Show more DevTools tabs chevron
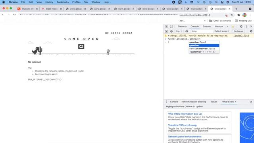Screen dimensions: 254x143 pyautogui.click(x=227, y=27)
